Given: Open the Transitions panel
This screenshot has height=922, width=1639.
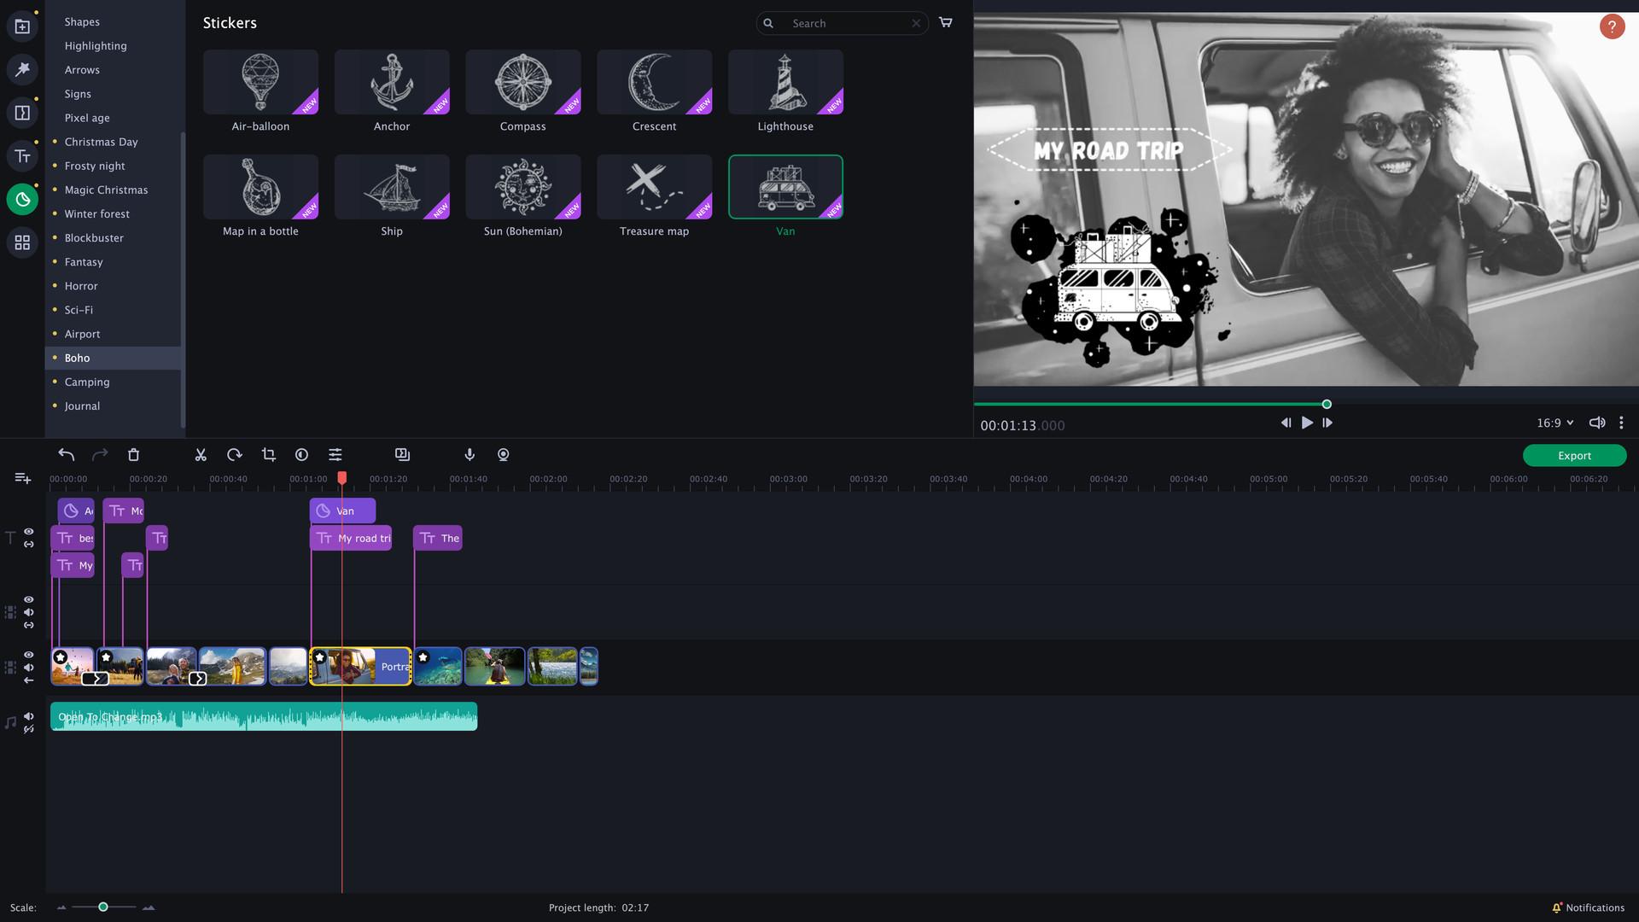Looking at the screenshot, I should tap(22, 112).
